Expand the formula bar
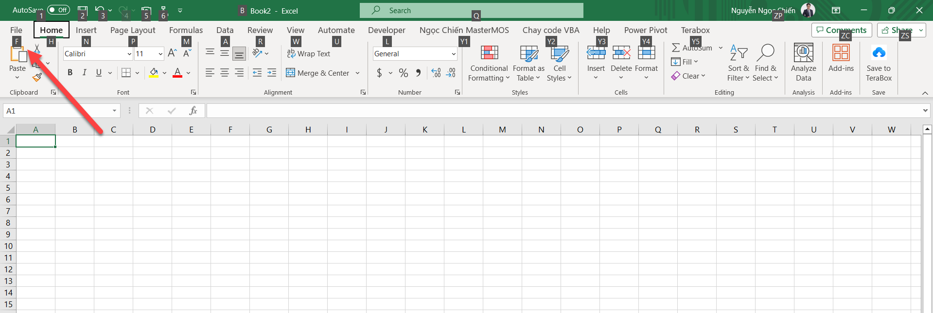Viewport: 933px width, 313px height. (925, 111)
